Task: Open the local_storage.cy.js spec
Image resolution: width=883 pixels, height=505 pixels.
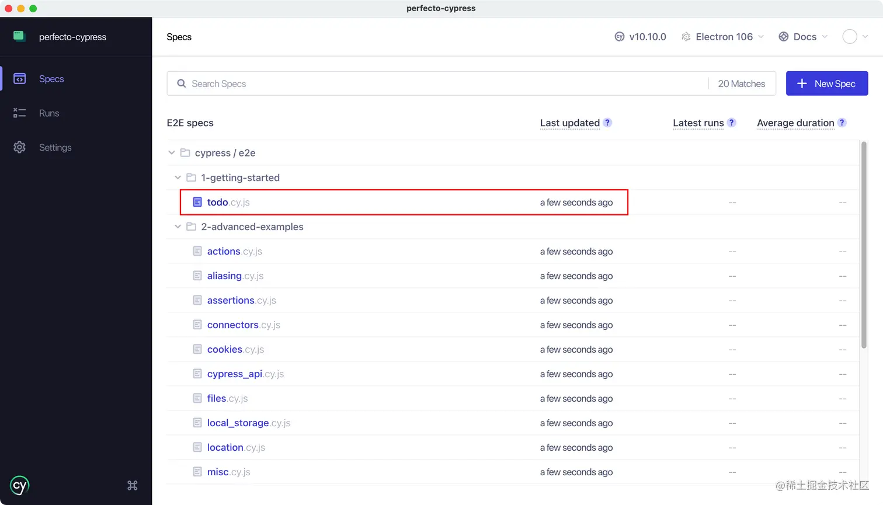Action: click(249, 423)
